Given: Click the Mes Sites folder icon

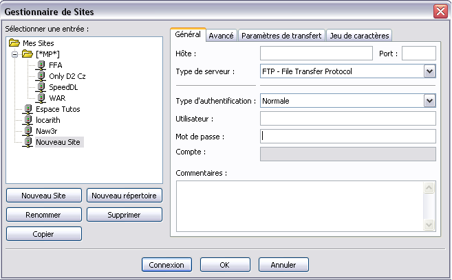Looking at the screenshot, I should [x=14, y=43].
